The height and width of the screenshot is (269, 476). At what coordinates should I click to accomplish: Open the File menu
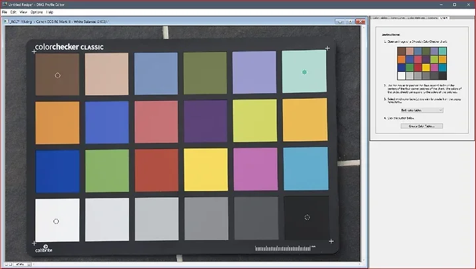(x=4, y=12)
